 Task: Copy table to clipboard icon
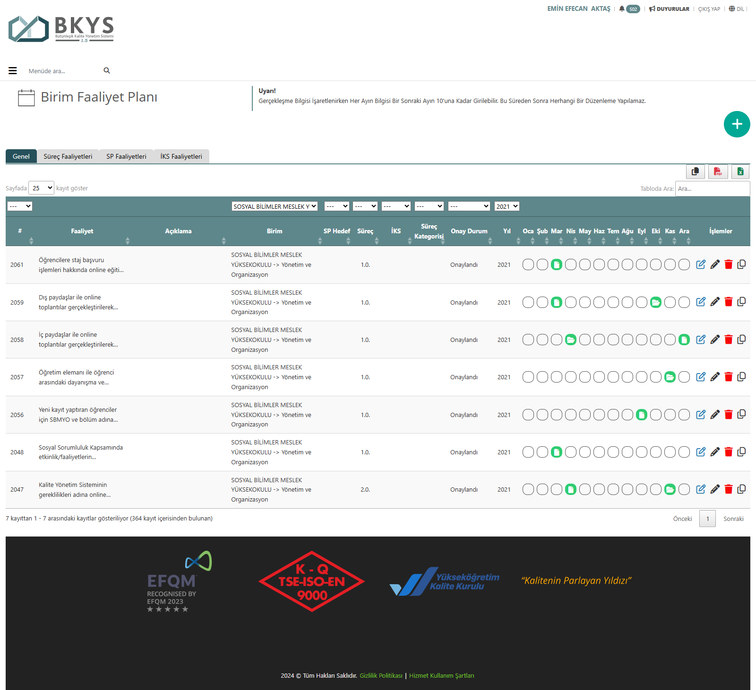point(695,171)
